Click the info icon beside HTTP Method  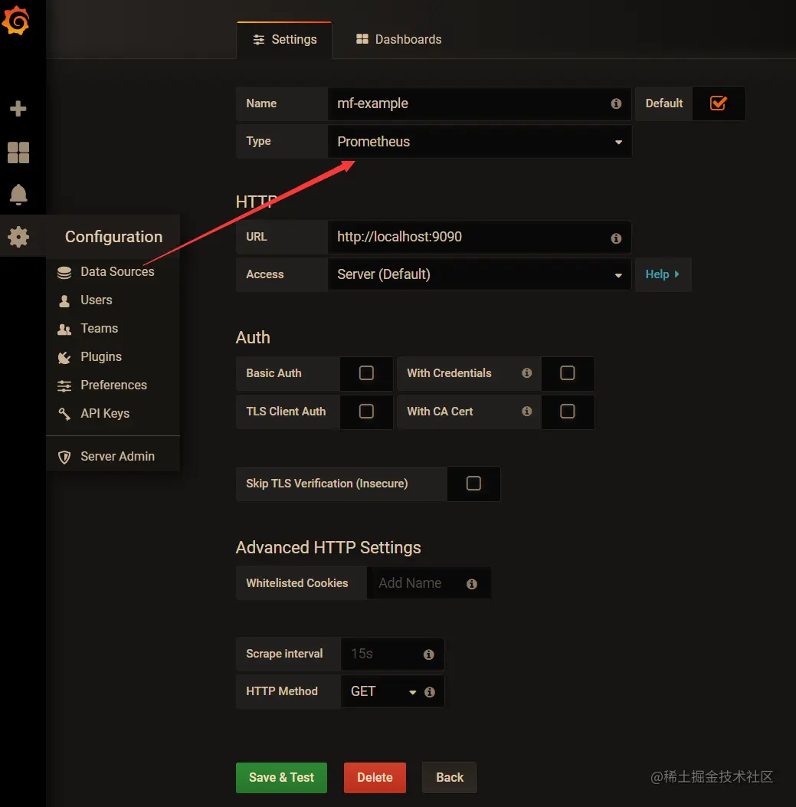coord(430,692)
